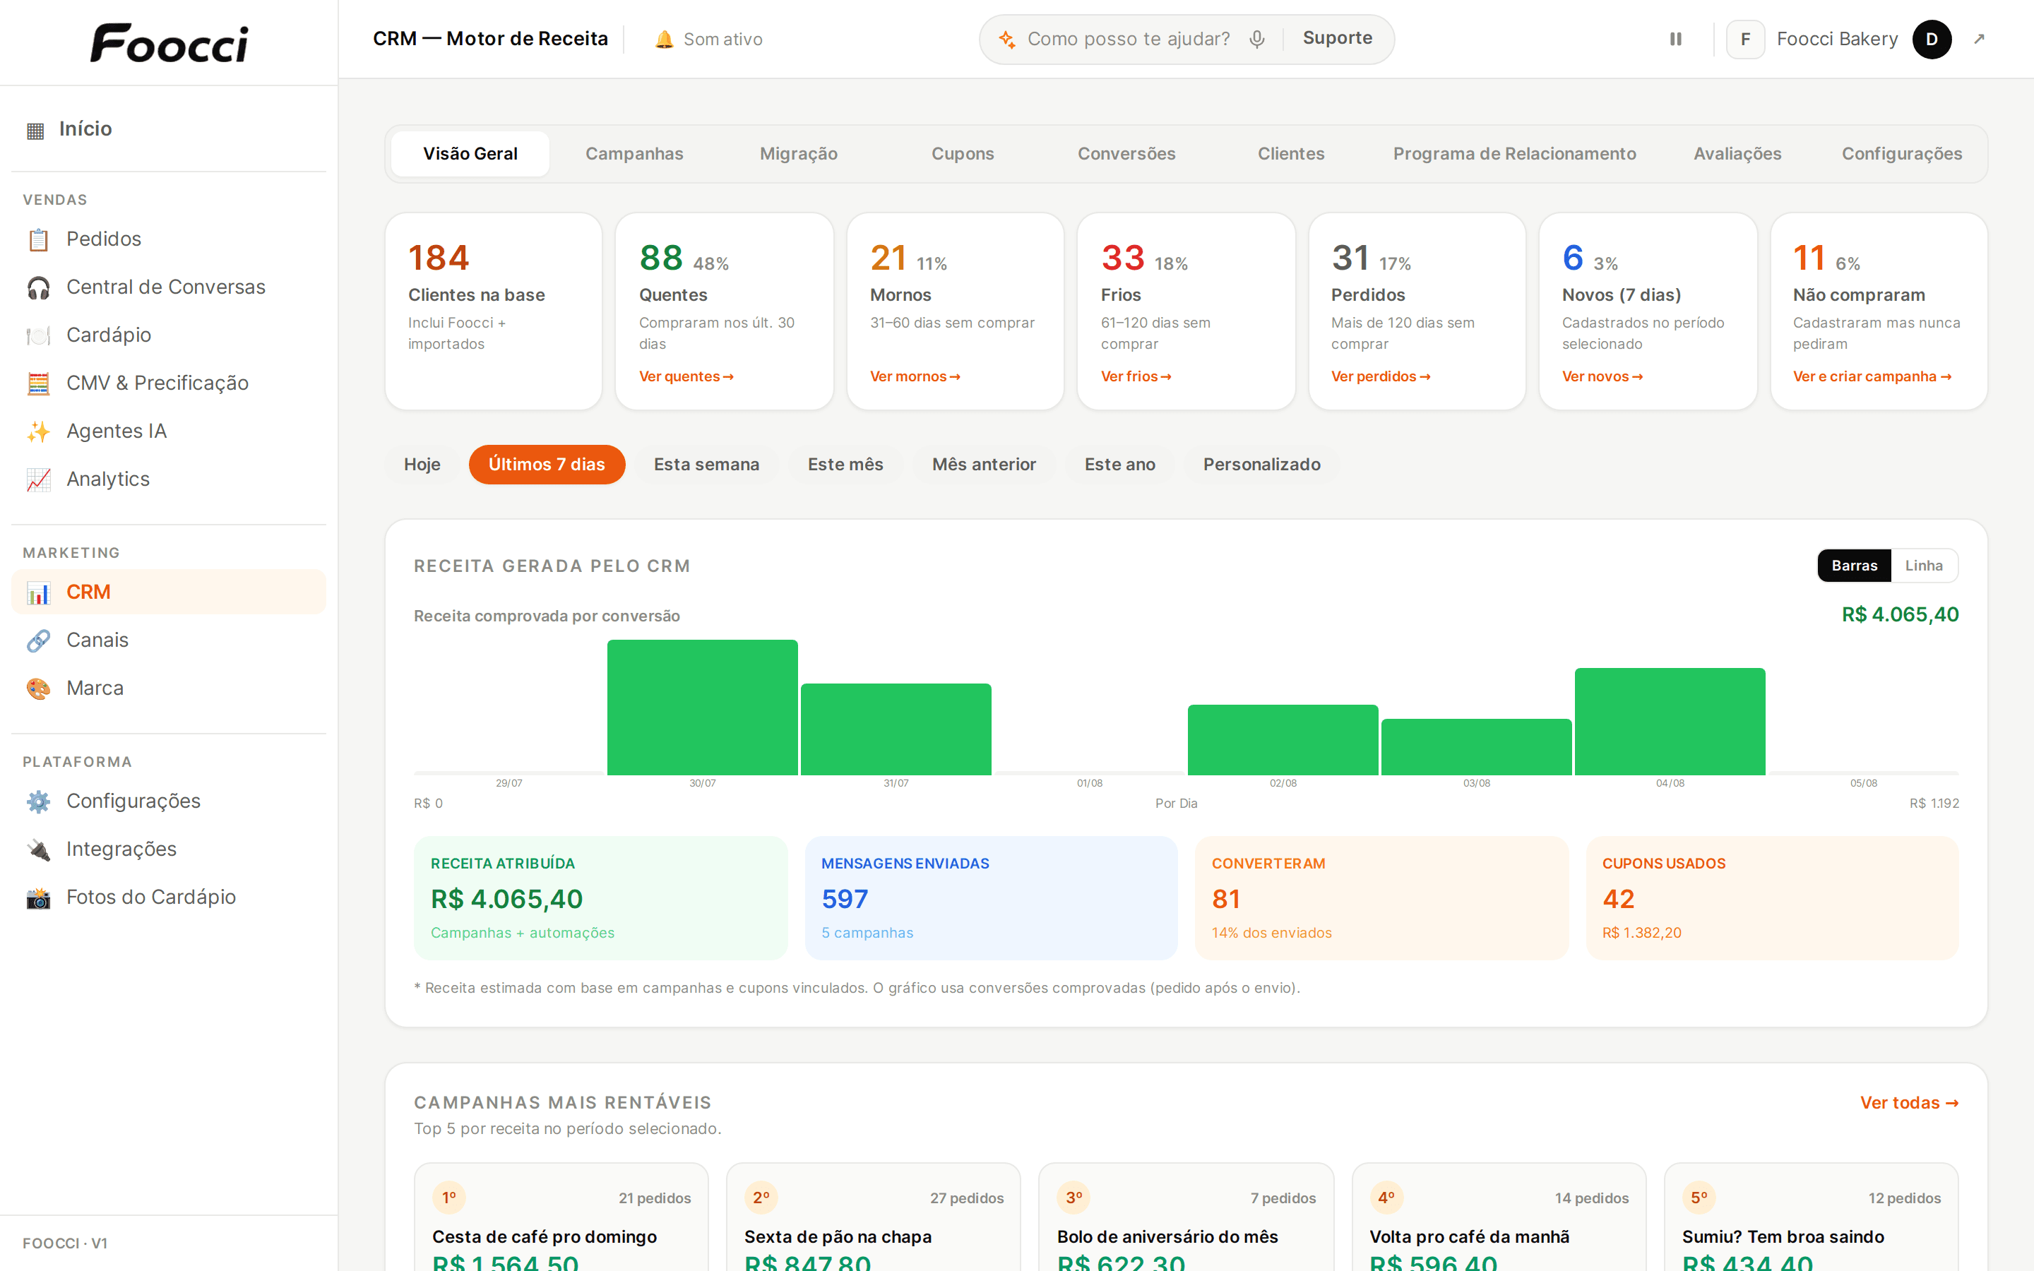
Task: Click the Suporte button
Action: 1336,39
